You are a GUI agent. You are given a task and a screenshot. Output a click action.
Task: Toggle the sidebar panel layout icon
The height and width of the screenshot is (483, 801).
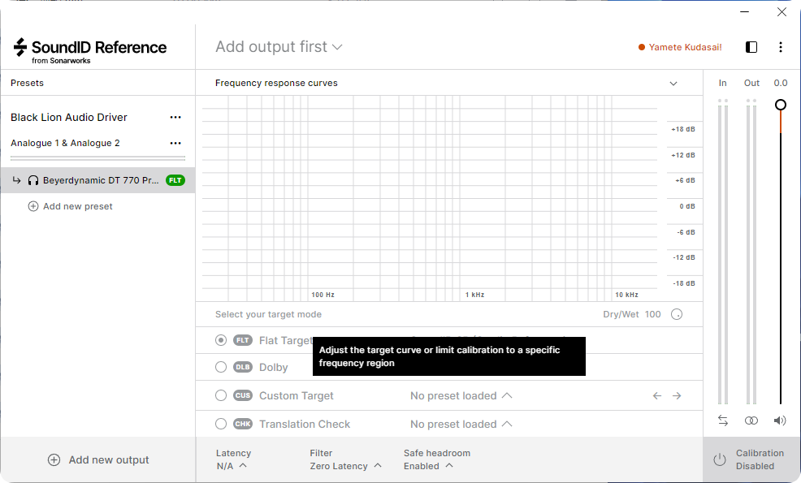click(x=751, y=47)
